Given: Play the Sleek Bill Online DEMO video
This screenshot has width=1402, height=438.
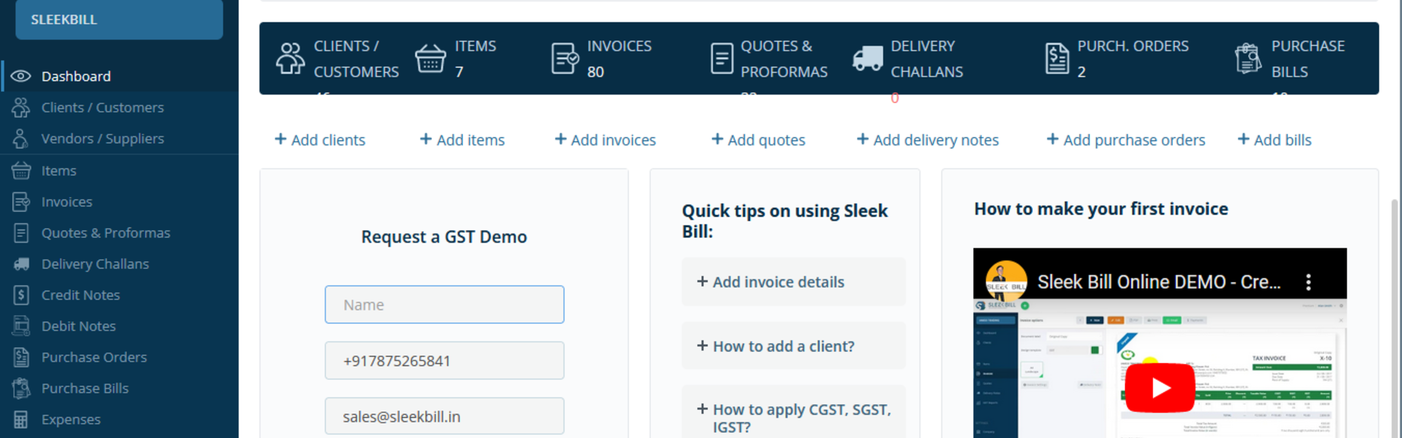Looking at the screenshot, I should [x=1160, y=388].
